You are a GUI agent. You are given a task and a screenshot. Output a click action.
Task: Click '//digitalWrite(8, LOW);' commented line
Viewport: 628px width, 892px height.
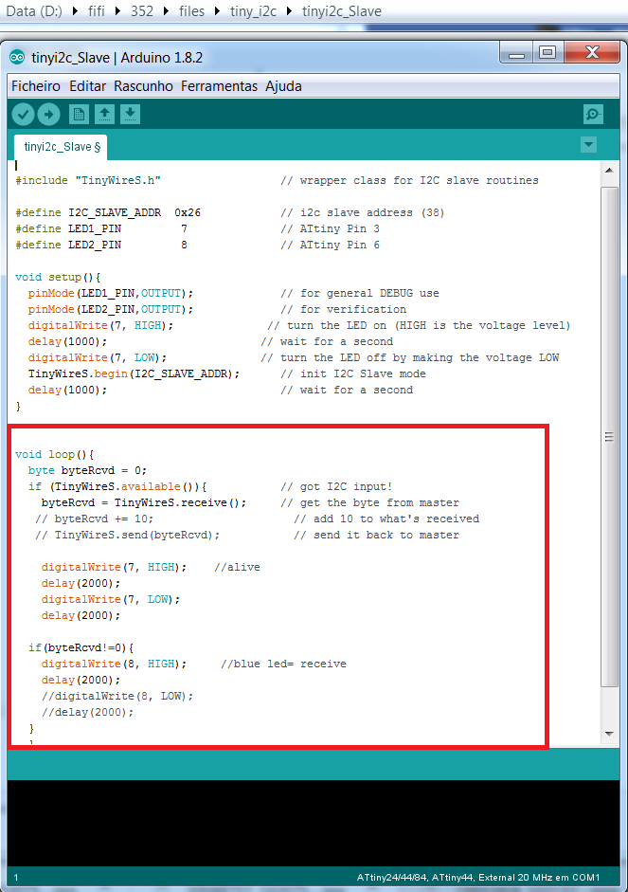pyautogui.click(x=117, y=696)
